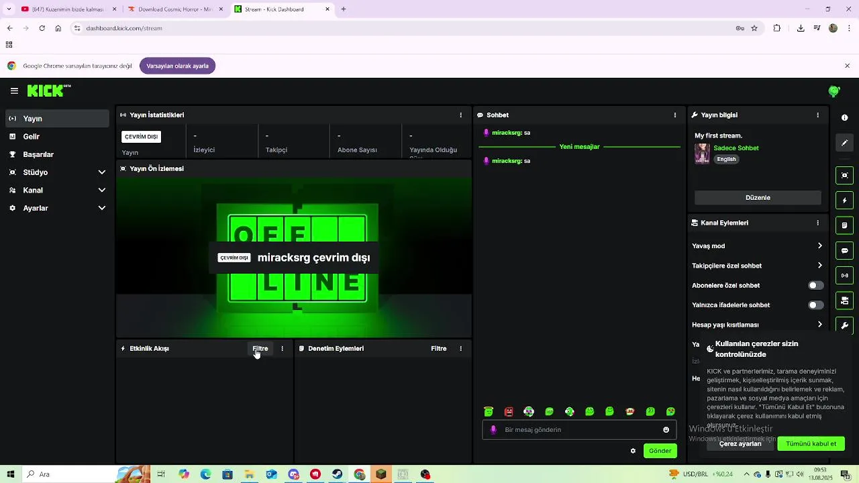Open the Chrome tab search dropdown arrow
The width and height of the screenshot is (859, 483).
coord(9,9)
